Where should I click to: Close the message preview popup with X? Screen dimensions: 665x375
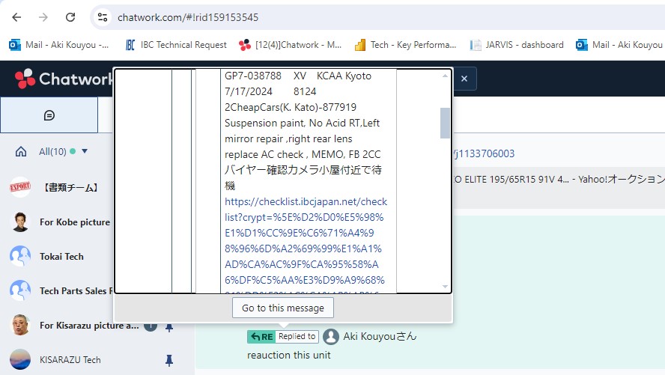pyautogui.click(x=464, y=79)
